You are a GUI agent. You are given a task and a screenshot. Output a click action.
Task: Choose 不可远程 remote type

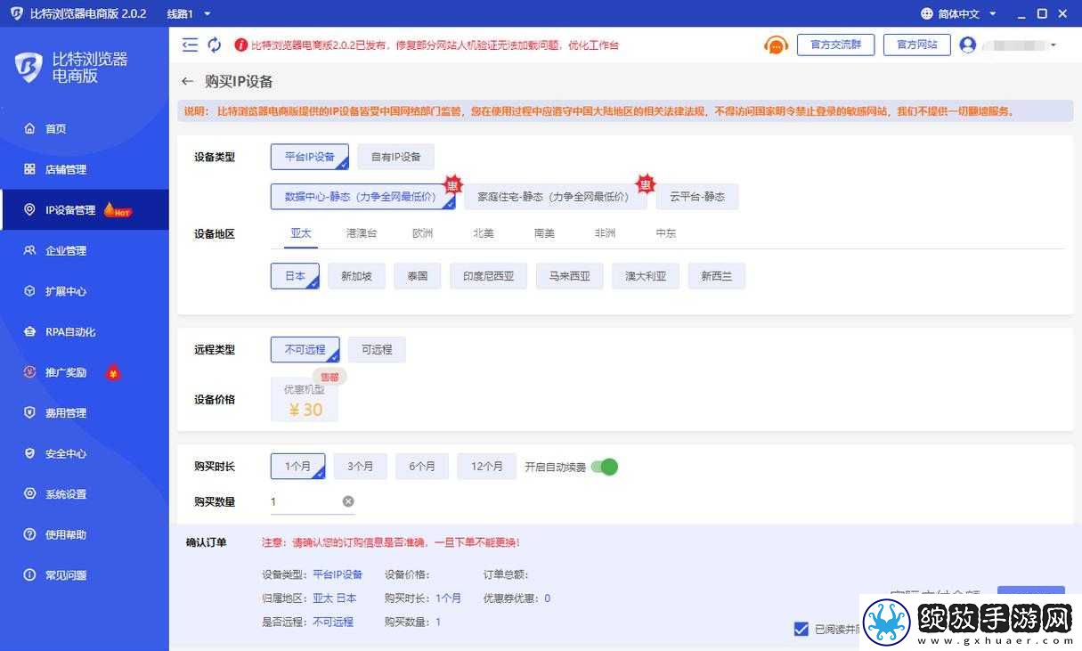[x=305, y=349]
